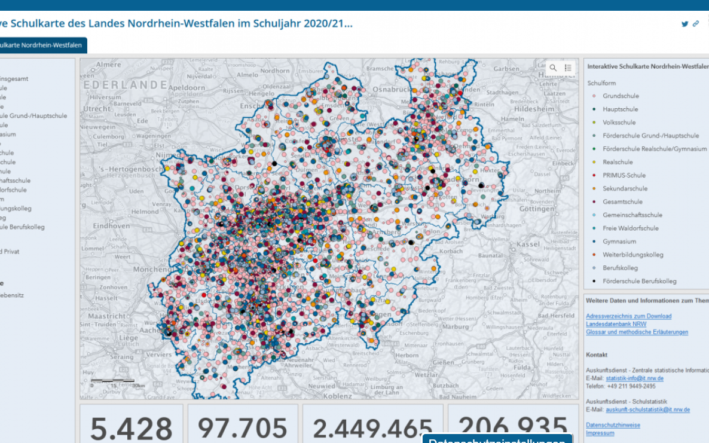Screen dimensions: 709x443
Task: Open the map search magnifier tool
Action: click(553, 68)
